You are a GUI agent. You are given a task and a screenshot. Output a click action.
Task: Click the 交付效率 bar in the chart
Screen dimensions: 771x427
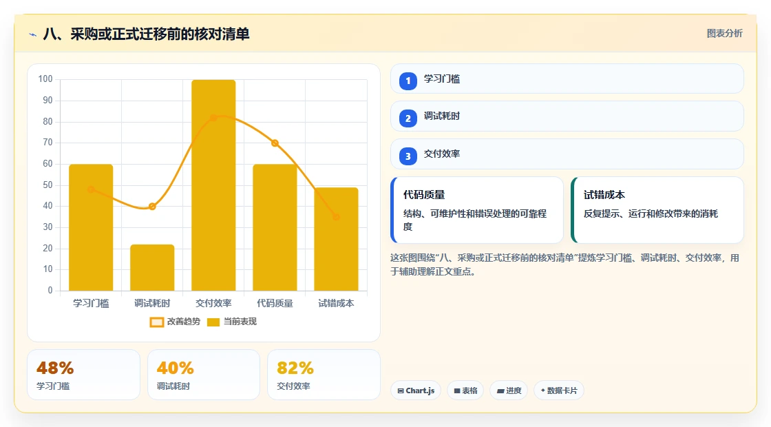(x=213, y=185)
